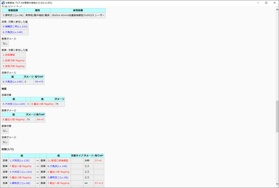279x188 pixels.
Task: Select 6.大鳳改(Lv.149) in the air-battle damage table
Action: (x=13, y=82)
